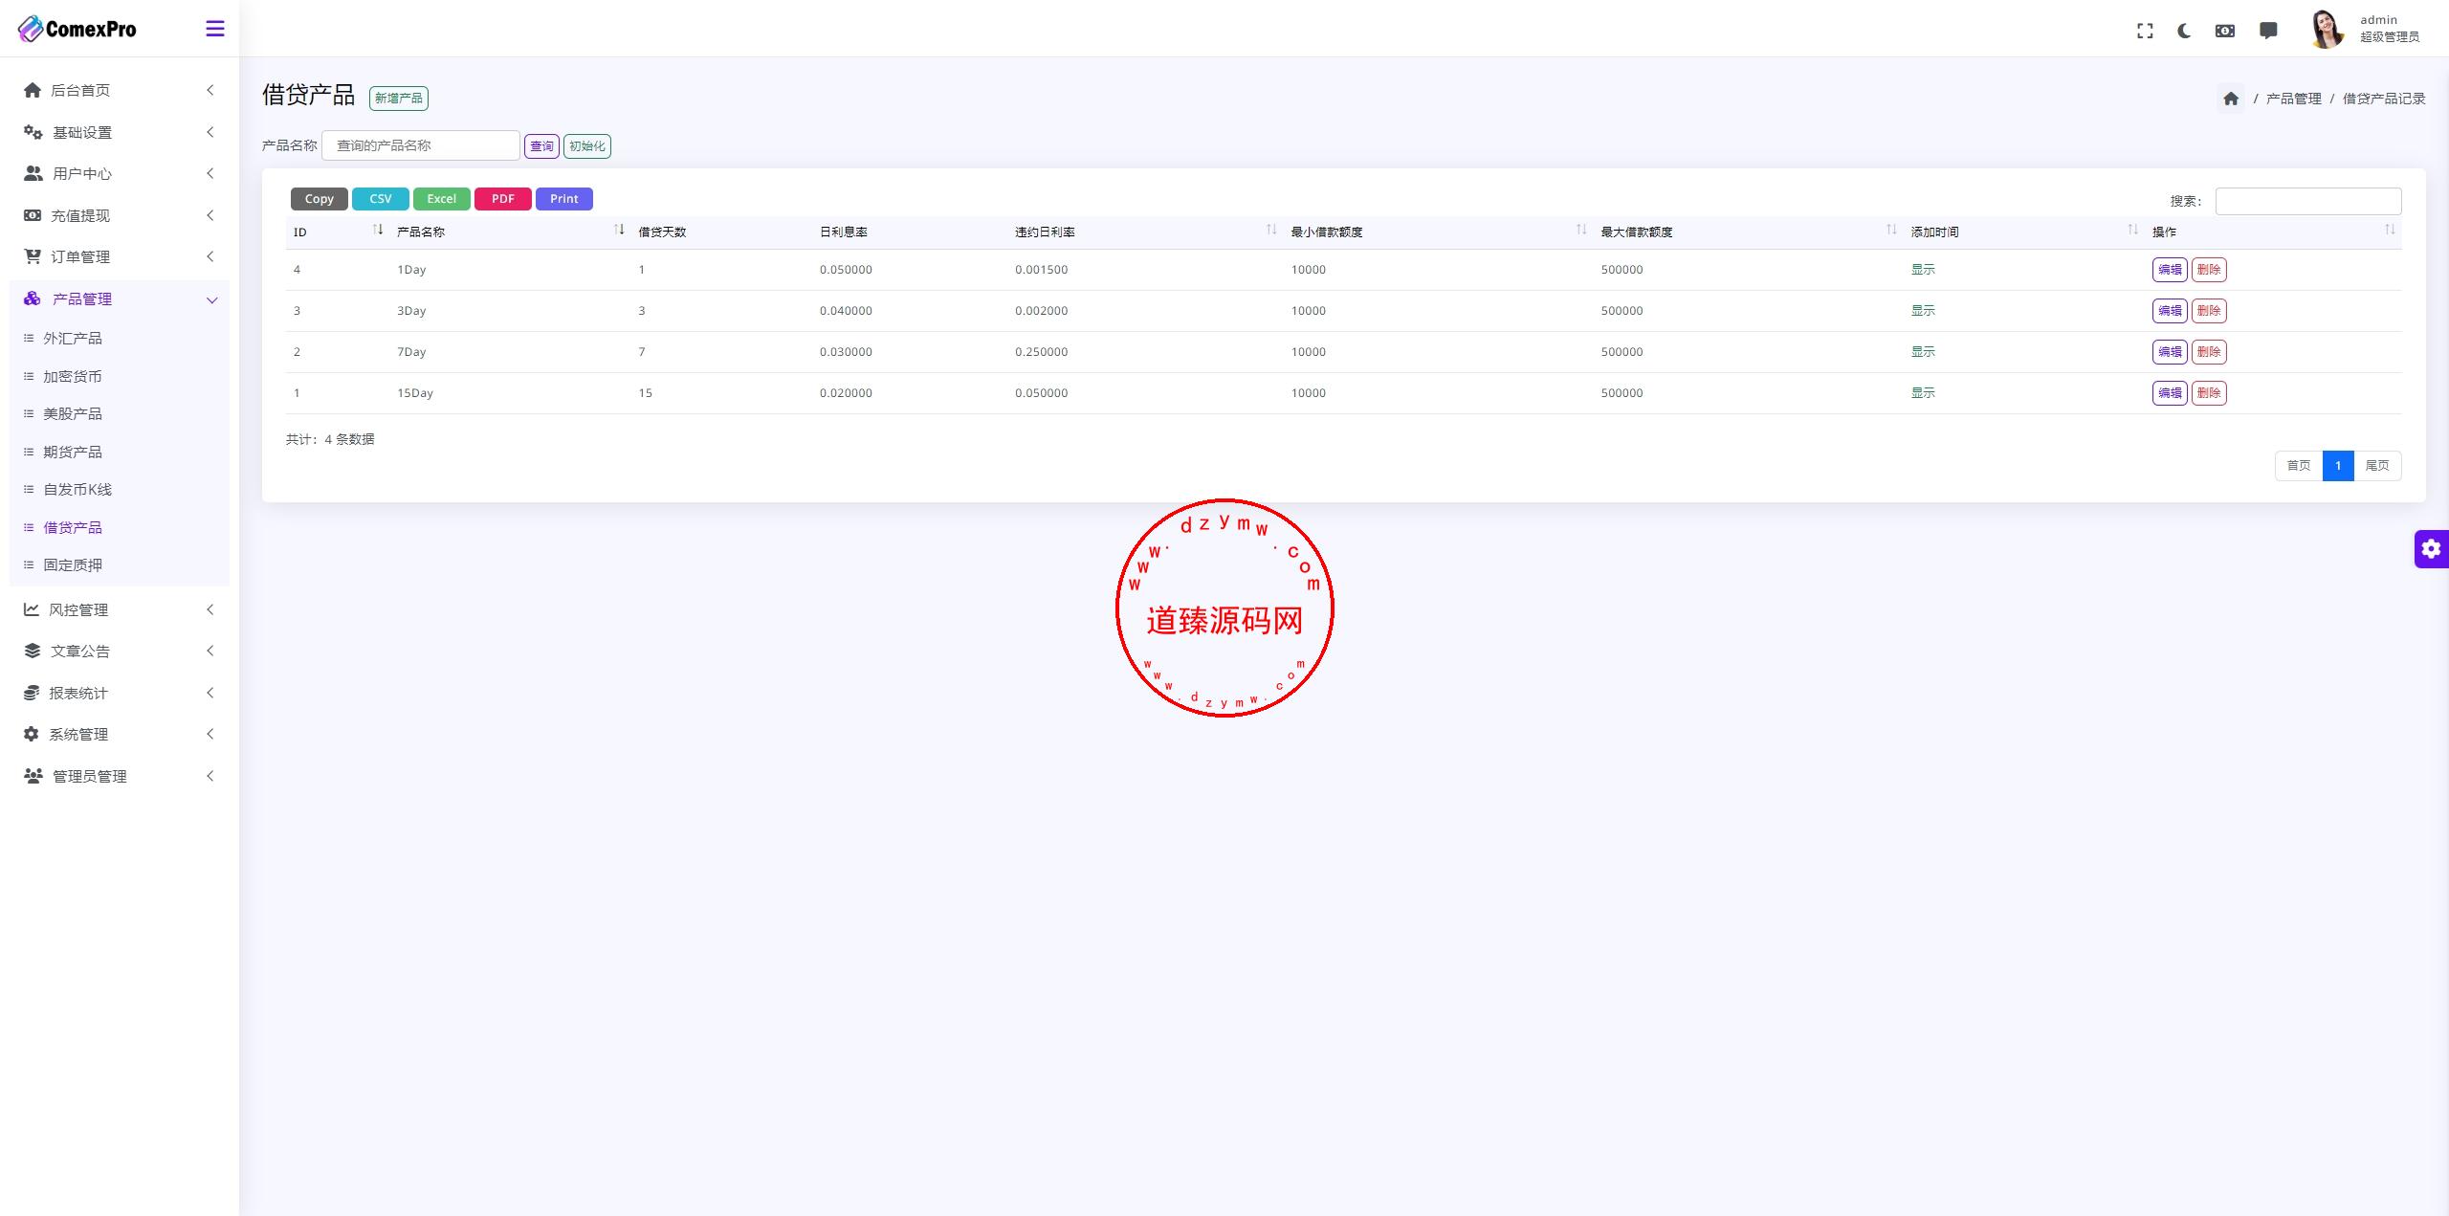Click the 报表统计 coins icon

pyautogui.click(x=32, y=693)
